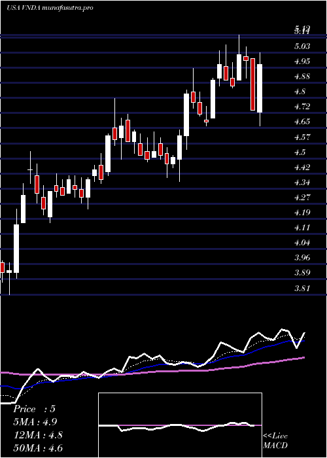The image size is (327, 458).
Task: Click the Price : 5 readout
Action: 34,409
